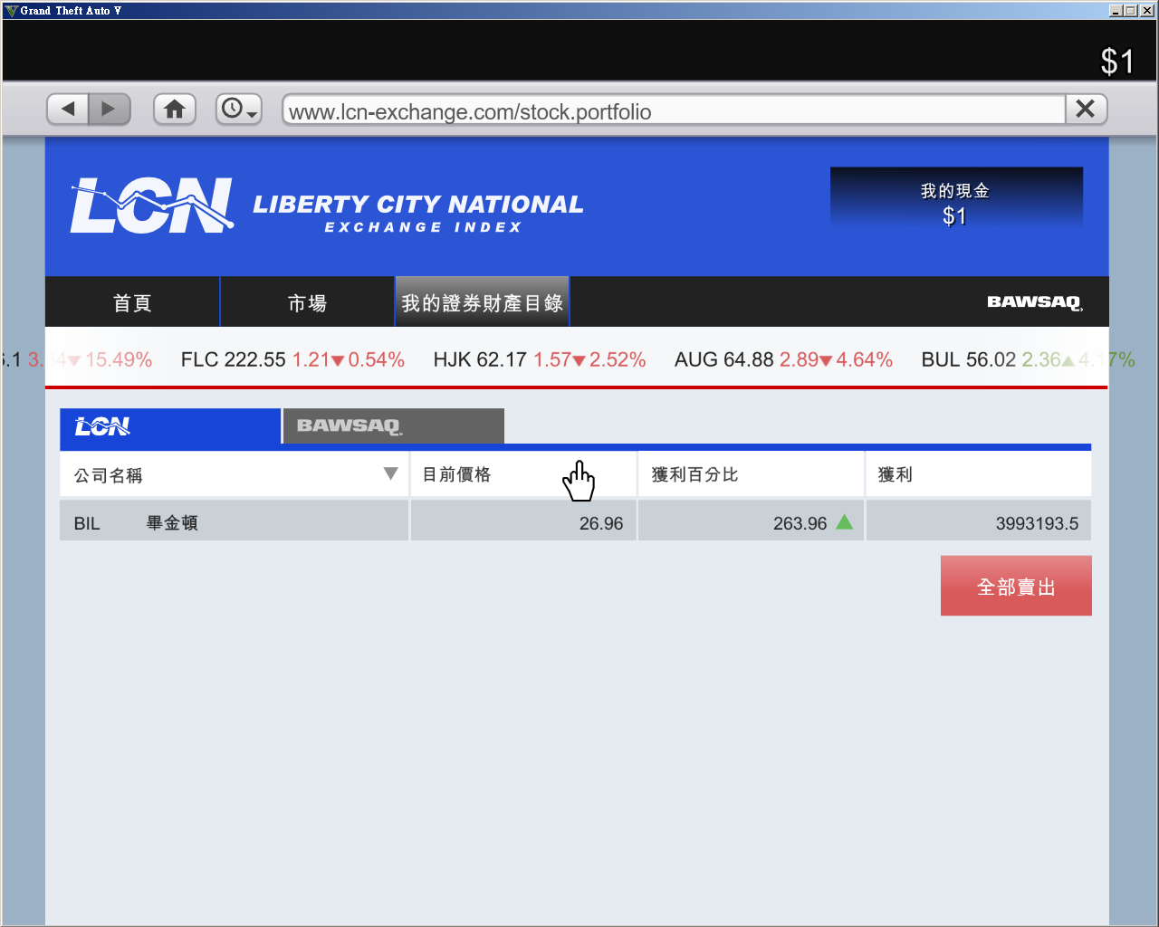Click the 我的現金 cash box
Image resolution: width=1159 pixels, height=927 pixels.
pyautogui.click(x=956, y=197)
